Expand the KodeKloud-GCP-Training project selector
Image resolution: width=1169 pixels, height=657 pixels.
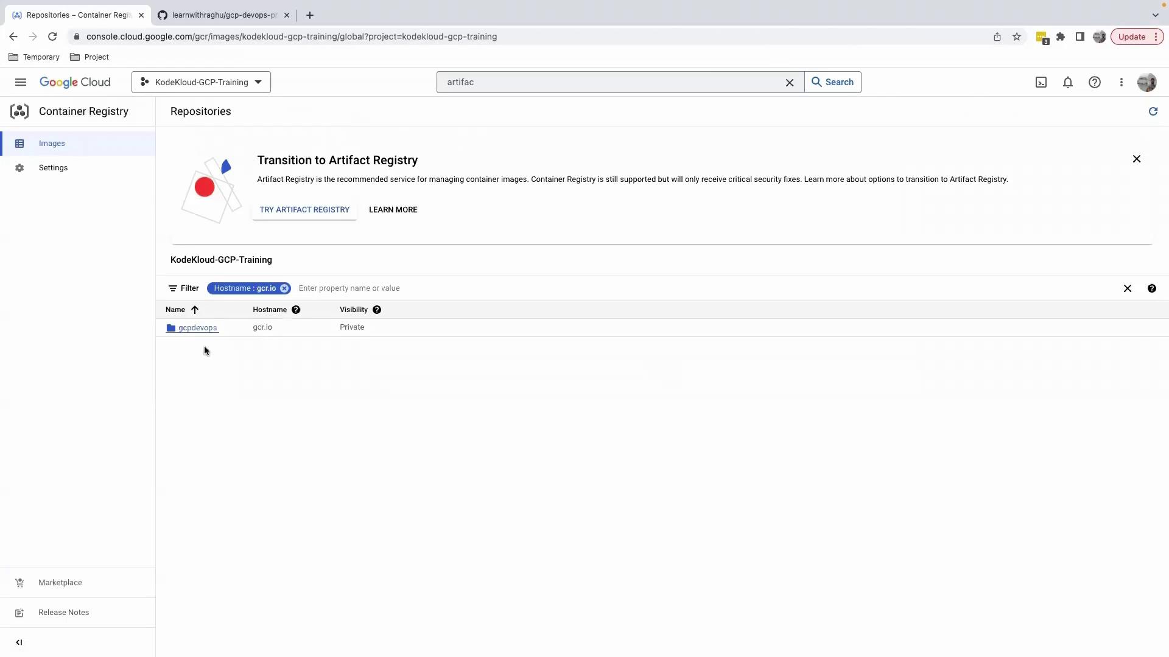[x=201, y=82]
